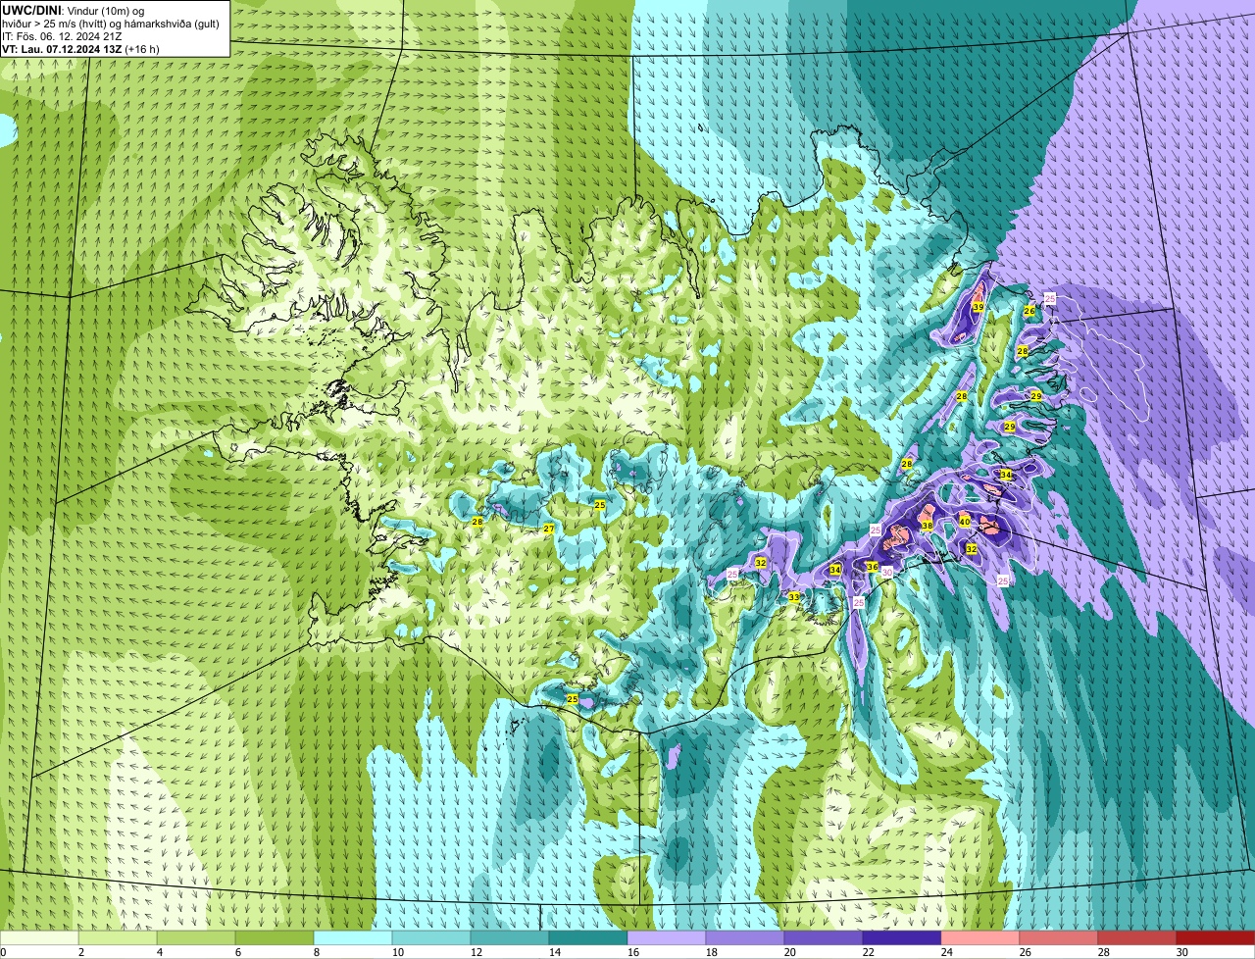
Task: Click the 'hviður > 25 m/s' description line
Action: (111, 23)
